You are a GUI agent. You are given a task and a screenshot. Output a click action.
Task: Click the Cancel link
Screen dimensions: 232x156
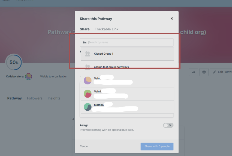point(84,146)
